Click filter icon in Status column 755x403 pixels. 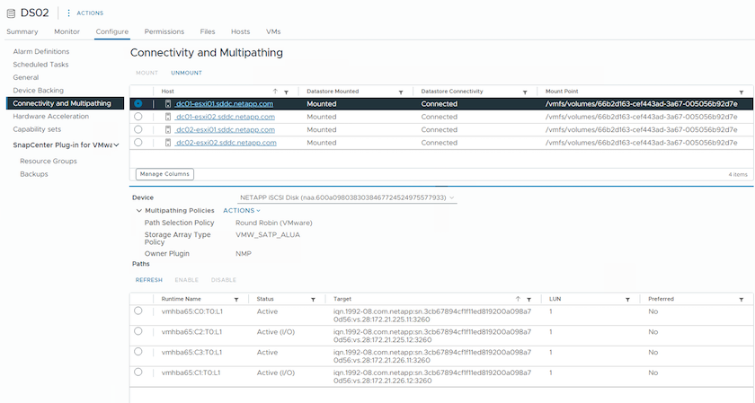coord(313,299)
